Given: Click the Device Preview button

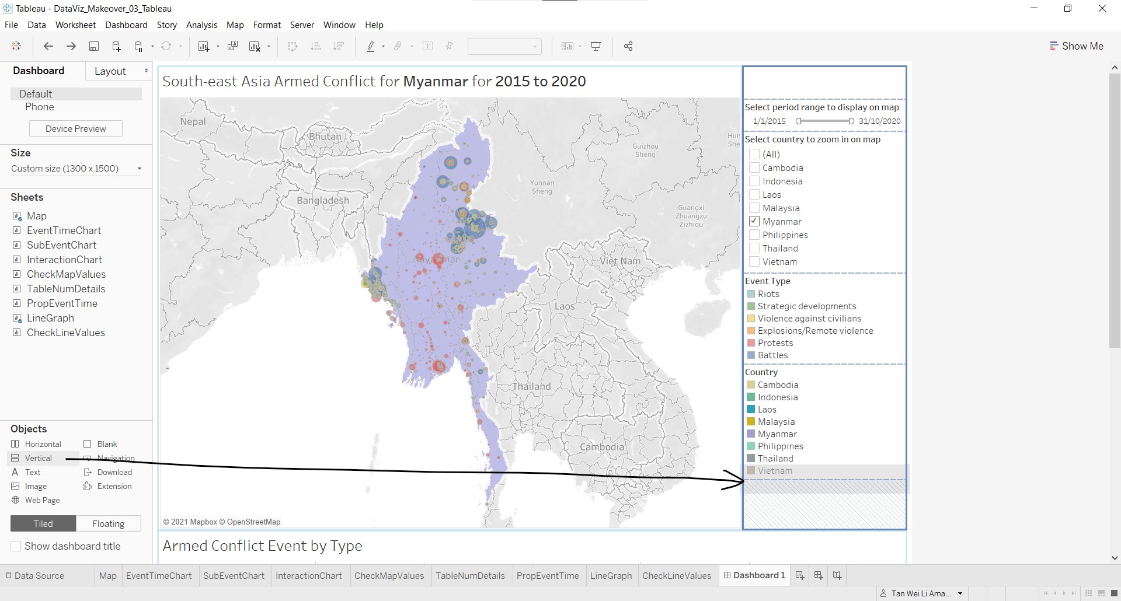Looking at the screenshot, I should coord(76,129).
